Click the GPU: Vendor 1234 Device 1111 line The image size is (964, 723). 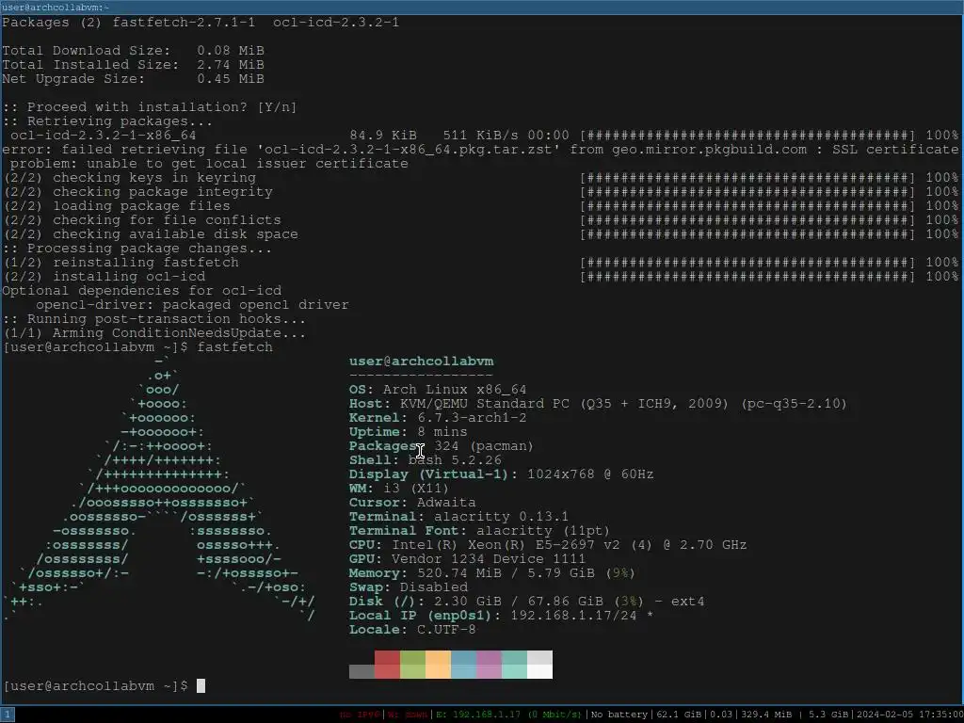[467, 559]
